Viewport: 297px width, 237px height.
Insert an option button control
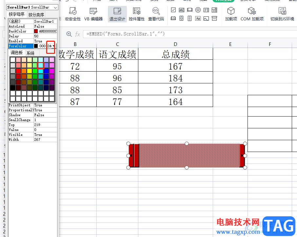pyautogui.click(x=198, y=10)
